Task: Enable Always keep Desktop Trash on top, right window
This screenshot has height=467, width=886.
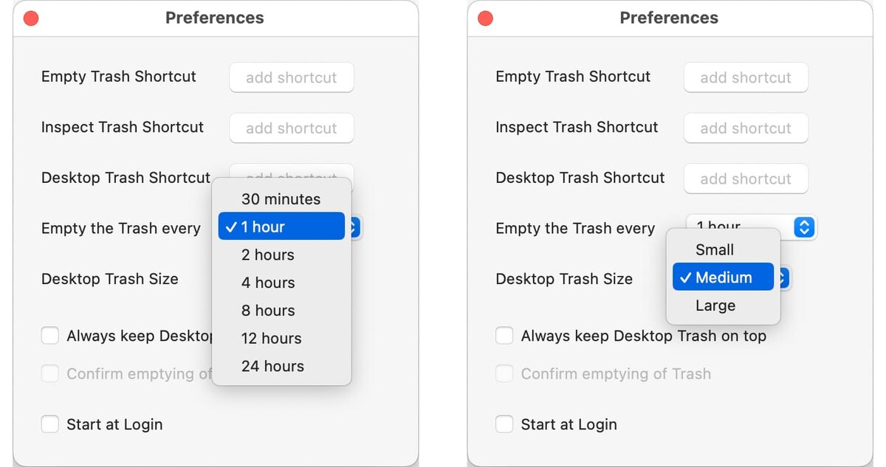Action: [504, 336]
